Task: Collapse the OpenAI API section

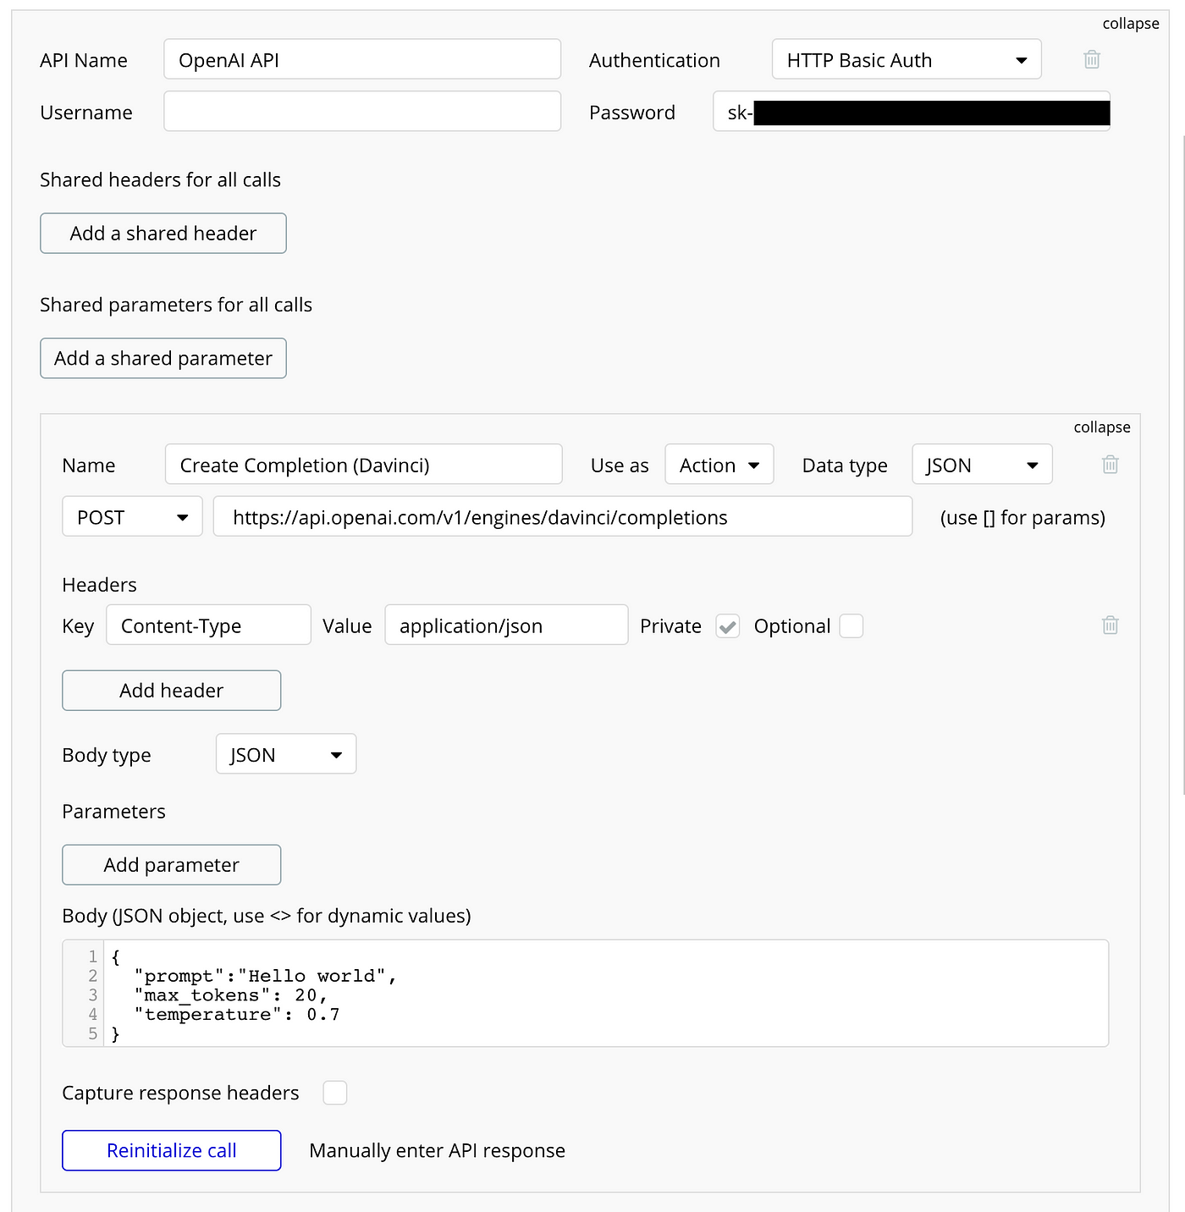Action: pyautogui.click(x=1131, y=24)
